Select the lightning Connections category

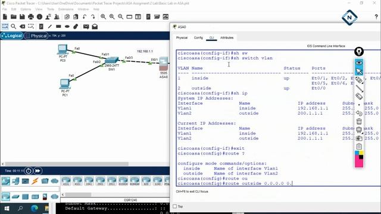[x=35, y=181]
